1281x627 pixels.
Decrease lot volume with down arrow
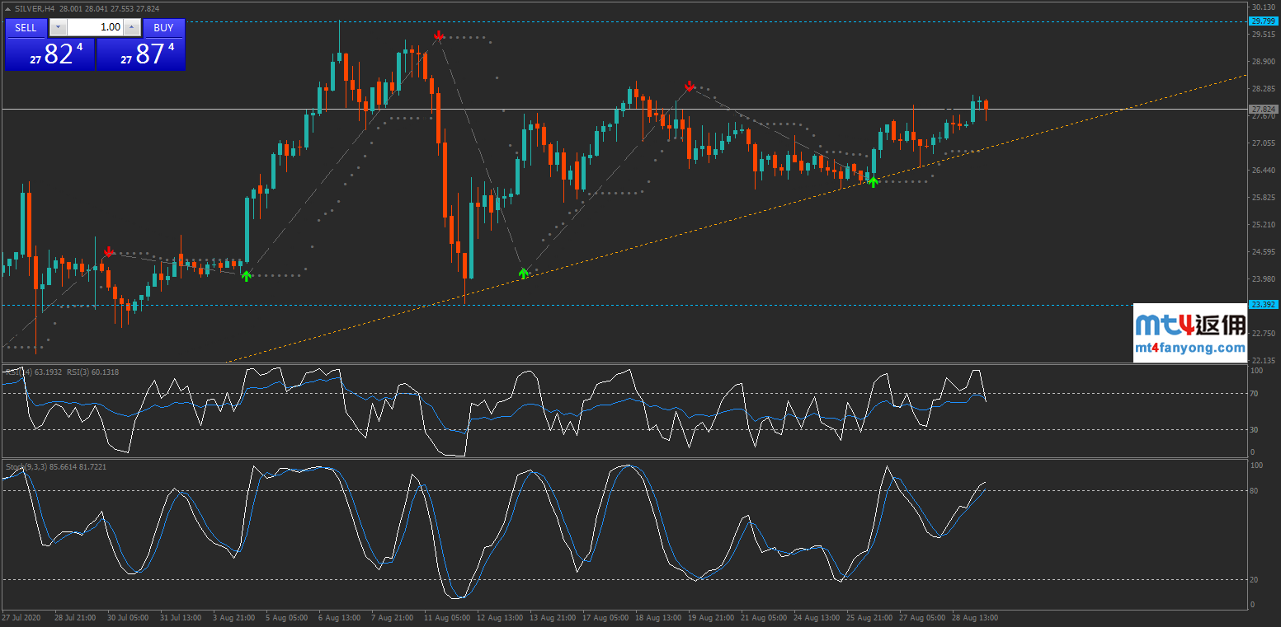tap(57, 27)
